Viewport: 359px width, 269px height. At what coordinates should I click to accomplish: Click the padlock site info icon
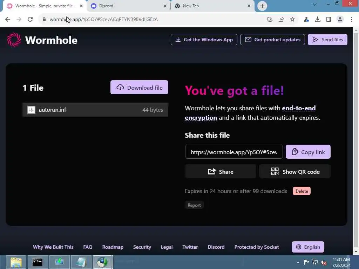click(44, 19)
